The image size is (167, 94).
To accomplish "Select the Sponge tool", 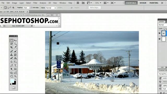I will [15, 62].
